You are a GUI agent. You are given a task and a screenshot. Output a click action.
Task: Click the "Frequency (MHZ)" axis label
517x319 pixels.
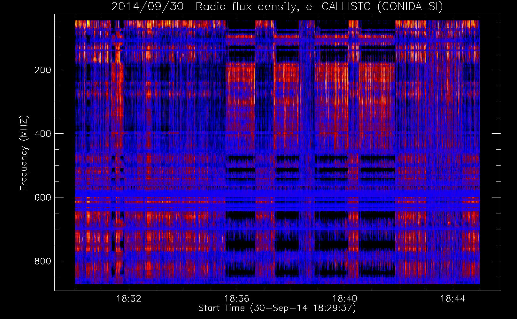[24, 153]
